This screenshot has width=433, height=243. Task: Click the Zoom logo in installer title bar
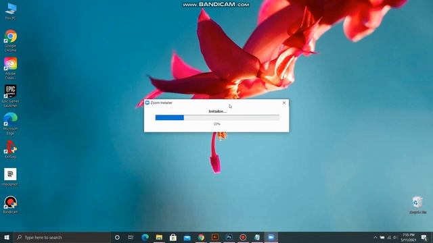147,103
